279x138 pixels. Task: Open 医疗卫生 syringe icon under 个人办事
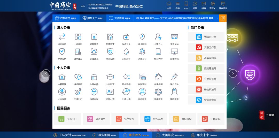[x=174, y=77]
